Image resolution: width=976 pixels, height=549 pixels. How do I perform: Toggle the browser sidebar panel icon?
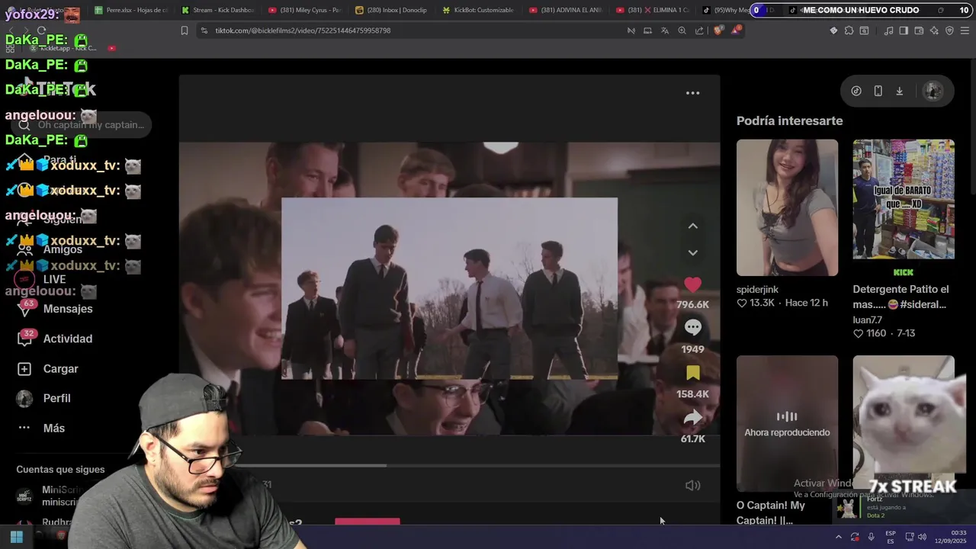904,30
